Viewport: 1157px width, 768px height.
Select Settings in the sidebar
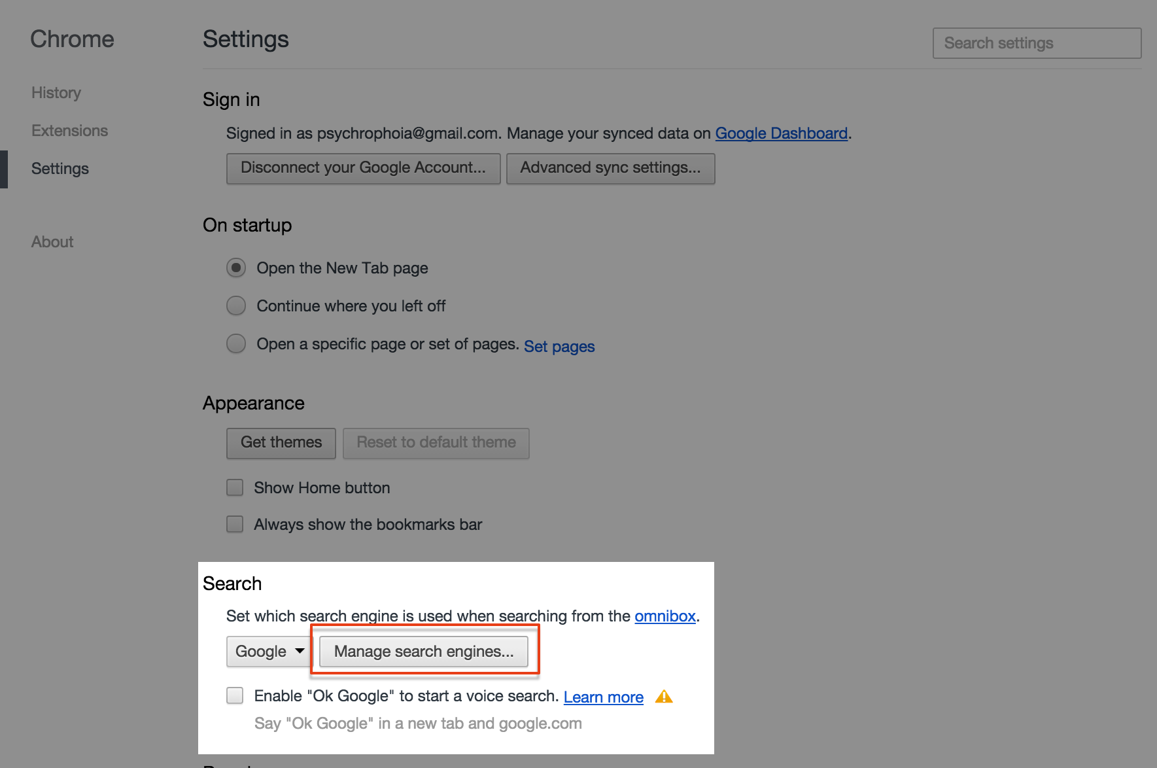[x=60, y=169]
